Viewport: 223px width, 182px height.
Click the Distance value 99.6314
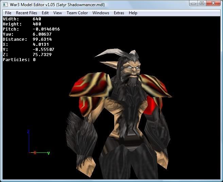tap(42, 39)
